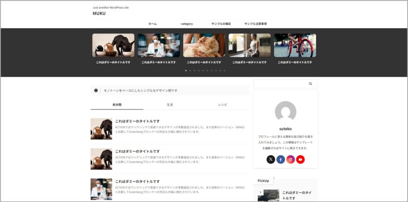Click the first post title これはダミーのタイトルです
408x202 pixels.
pos(137,121)
